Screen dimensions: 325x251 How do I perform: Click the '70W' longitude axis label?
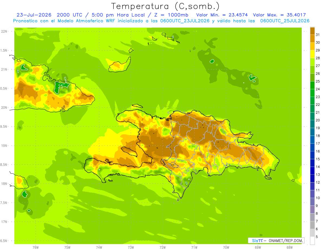click(226, 247)
